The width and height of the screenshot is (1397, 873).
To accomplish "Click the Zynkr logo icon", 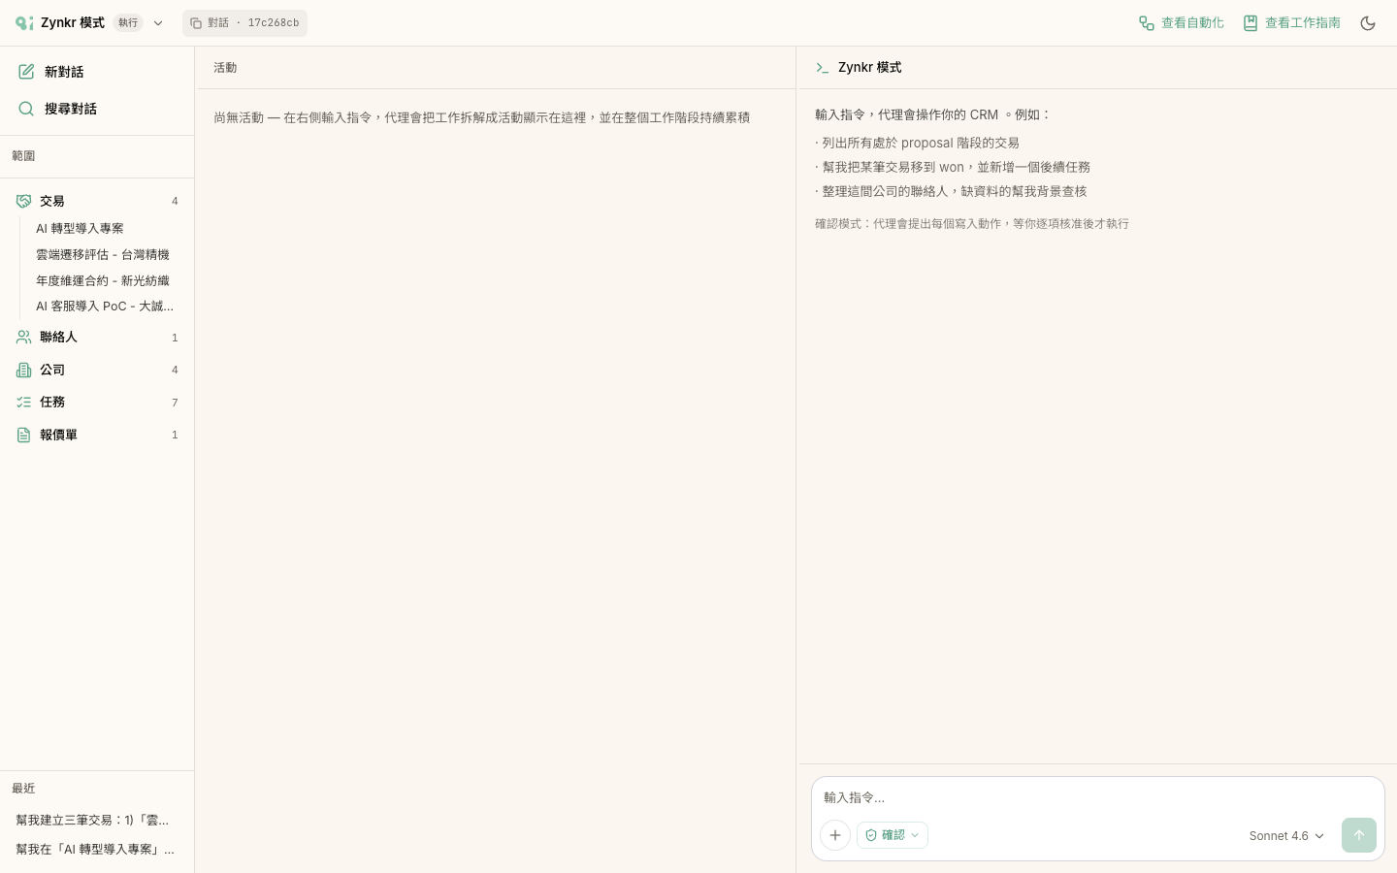I will point(24,22).
